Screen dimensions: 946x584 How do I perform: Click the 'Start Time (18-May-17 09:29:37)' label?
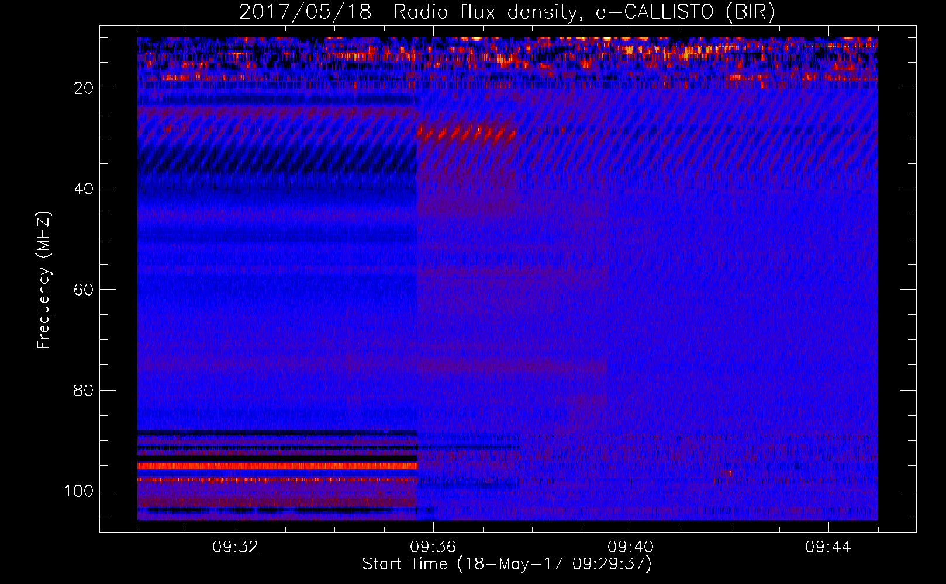pyautogui.click(x=507, y=564)
